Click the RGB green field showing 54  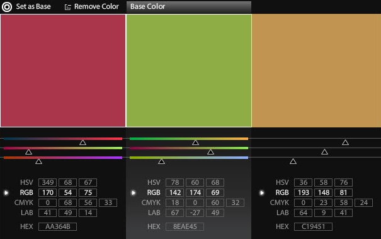click(x=68, y=192)
